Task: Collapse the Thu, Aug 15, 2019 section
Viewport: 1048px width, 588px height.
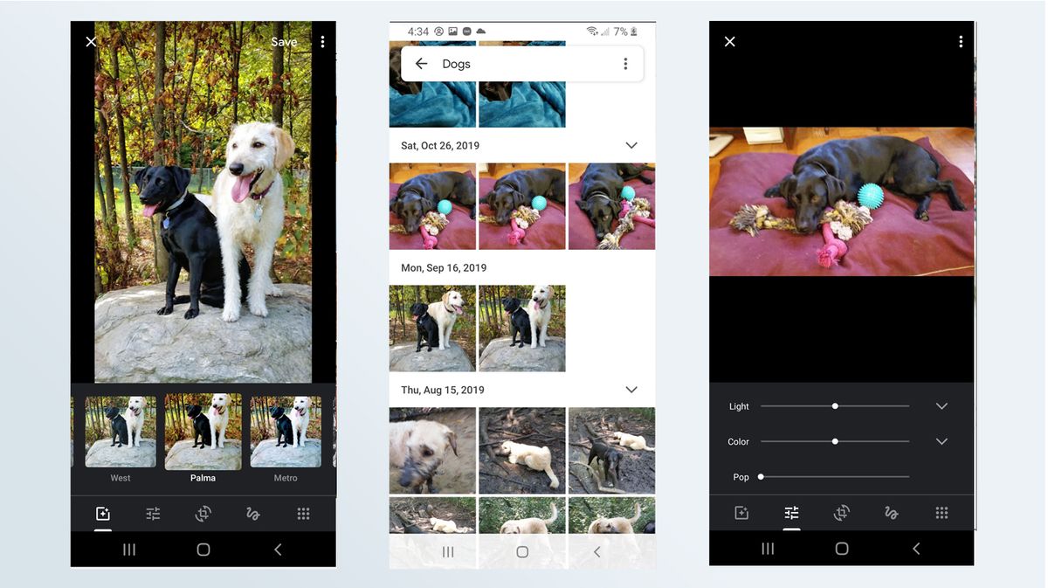Action: click(631, 390)
